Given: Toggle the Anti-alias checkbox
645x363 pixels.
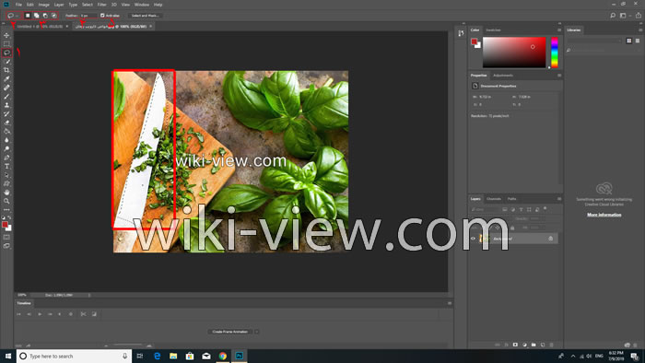Looking at the screenshot, I should click(x=102, y=16).
